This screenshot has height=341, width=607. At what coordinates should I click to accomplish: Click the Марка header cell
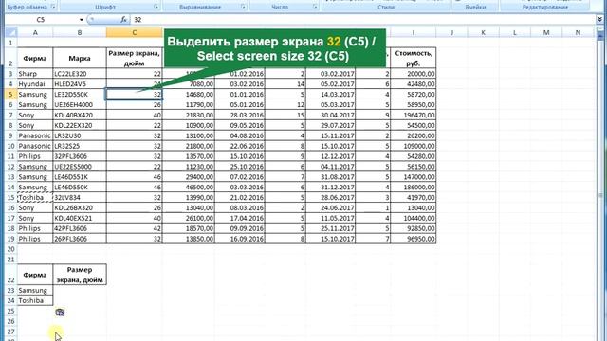(80, 58)
